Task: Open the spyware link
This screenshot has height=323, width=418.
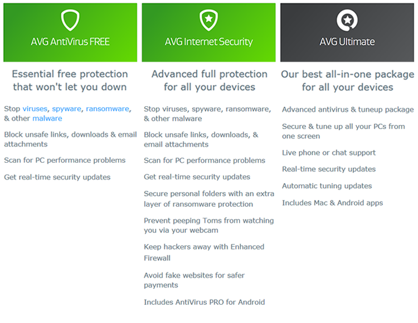Action: click(67, 109)
